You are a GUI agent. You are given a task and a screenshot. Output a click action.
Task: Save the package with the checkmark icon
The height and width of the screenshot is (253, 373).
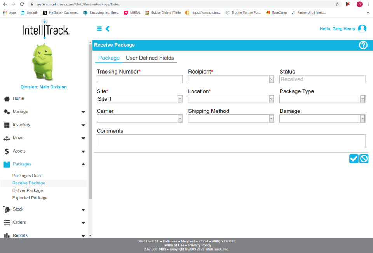tap(354, 158)
